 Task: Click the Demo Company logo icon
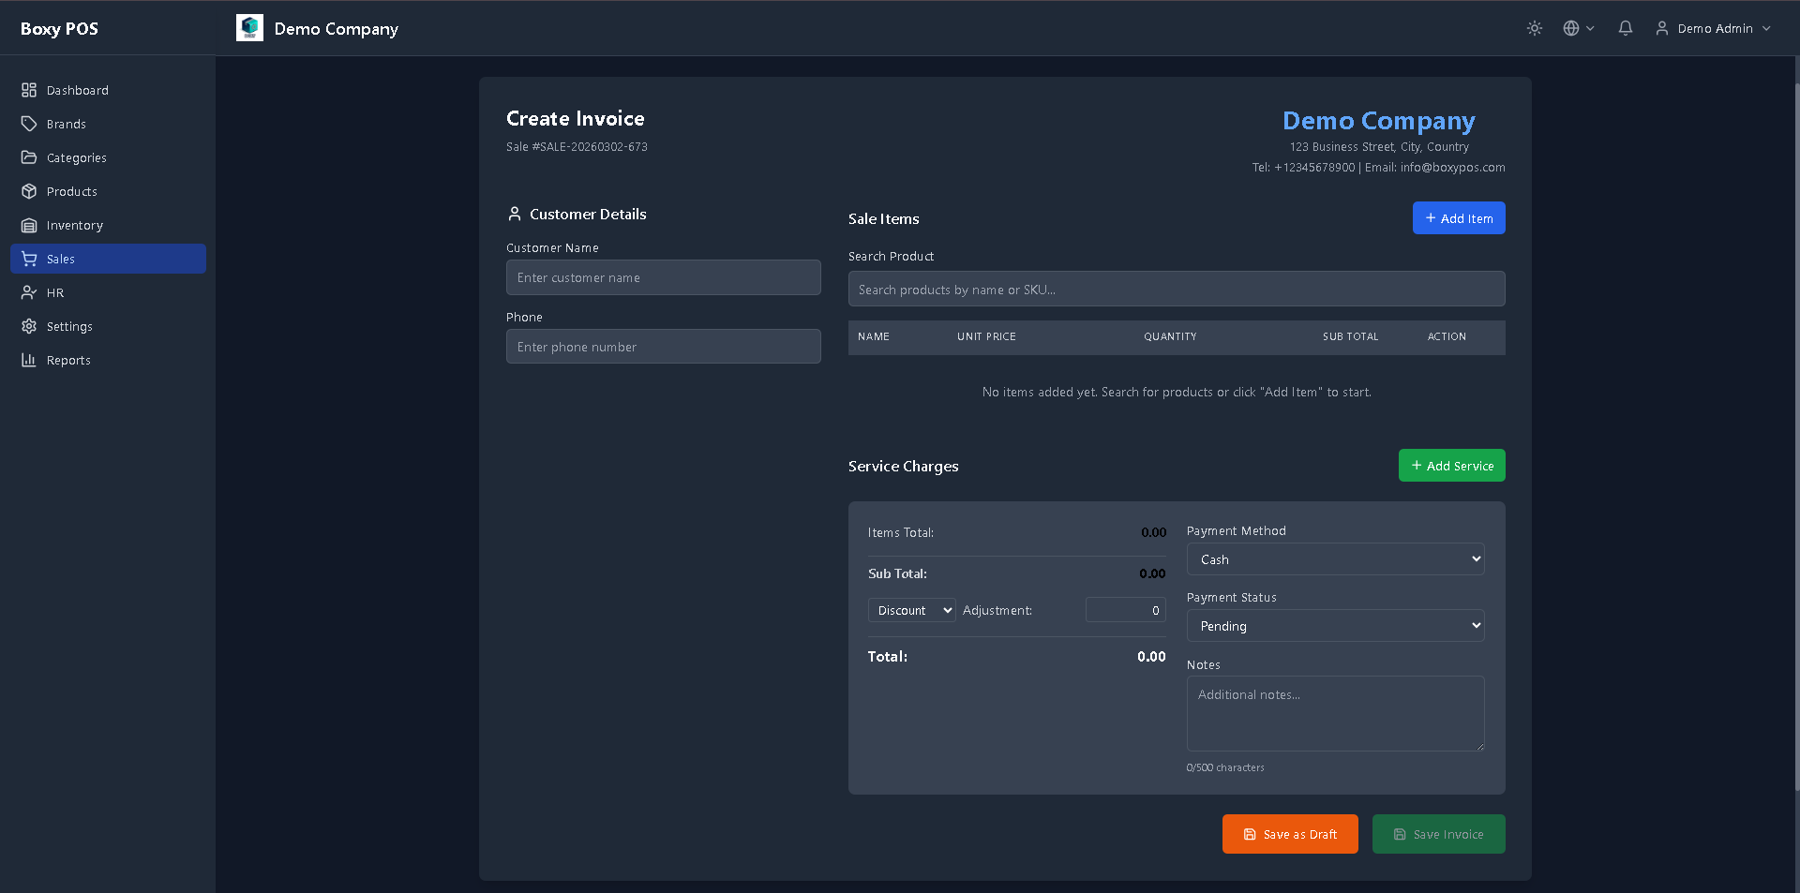249,28
